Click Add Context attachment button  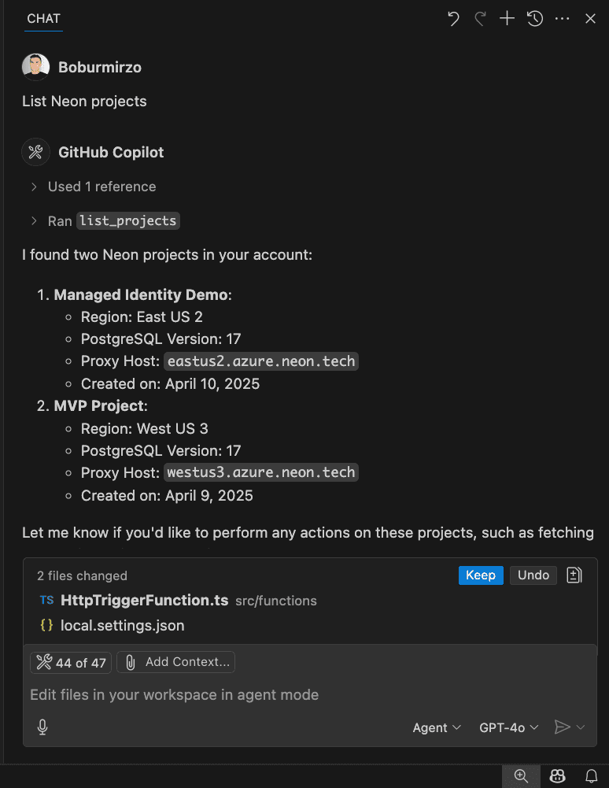[176, 663]
